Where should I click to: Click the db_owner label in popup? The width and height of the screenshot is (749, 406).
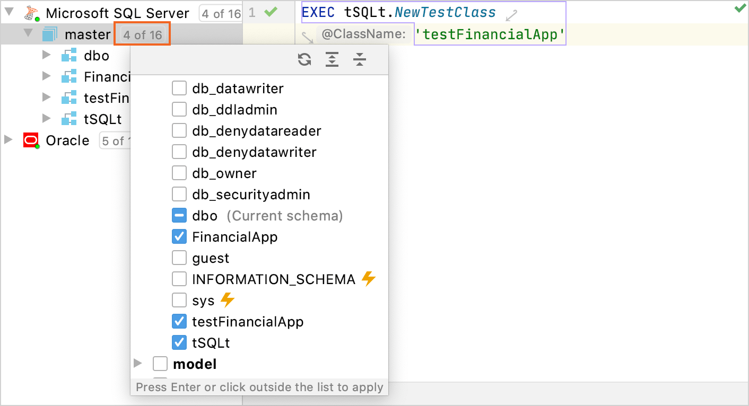[x=224, y=173]
